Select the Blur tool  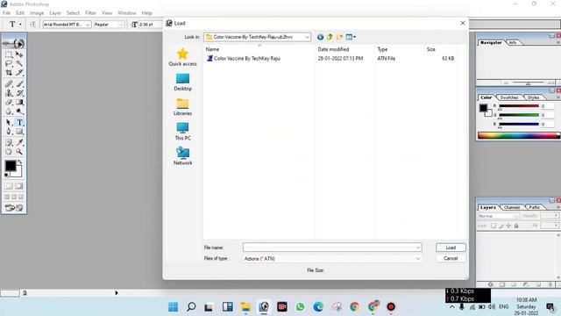pyautogui.click(x=9, y=111)
